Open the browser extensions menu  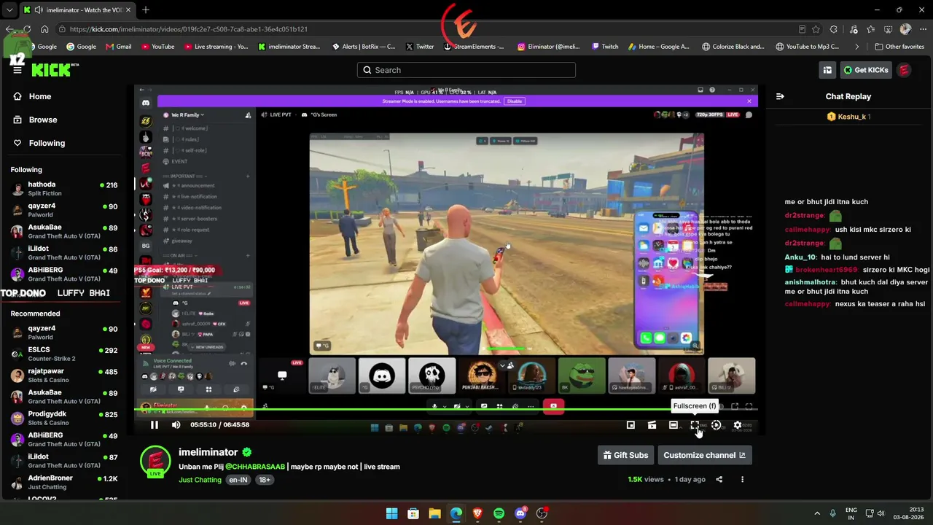834,29
